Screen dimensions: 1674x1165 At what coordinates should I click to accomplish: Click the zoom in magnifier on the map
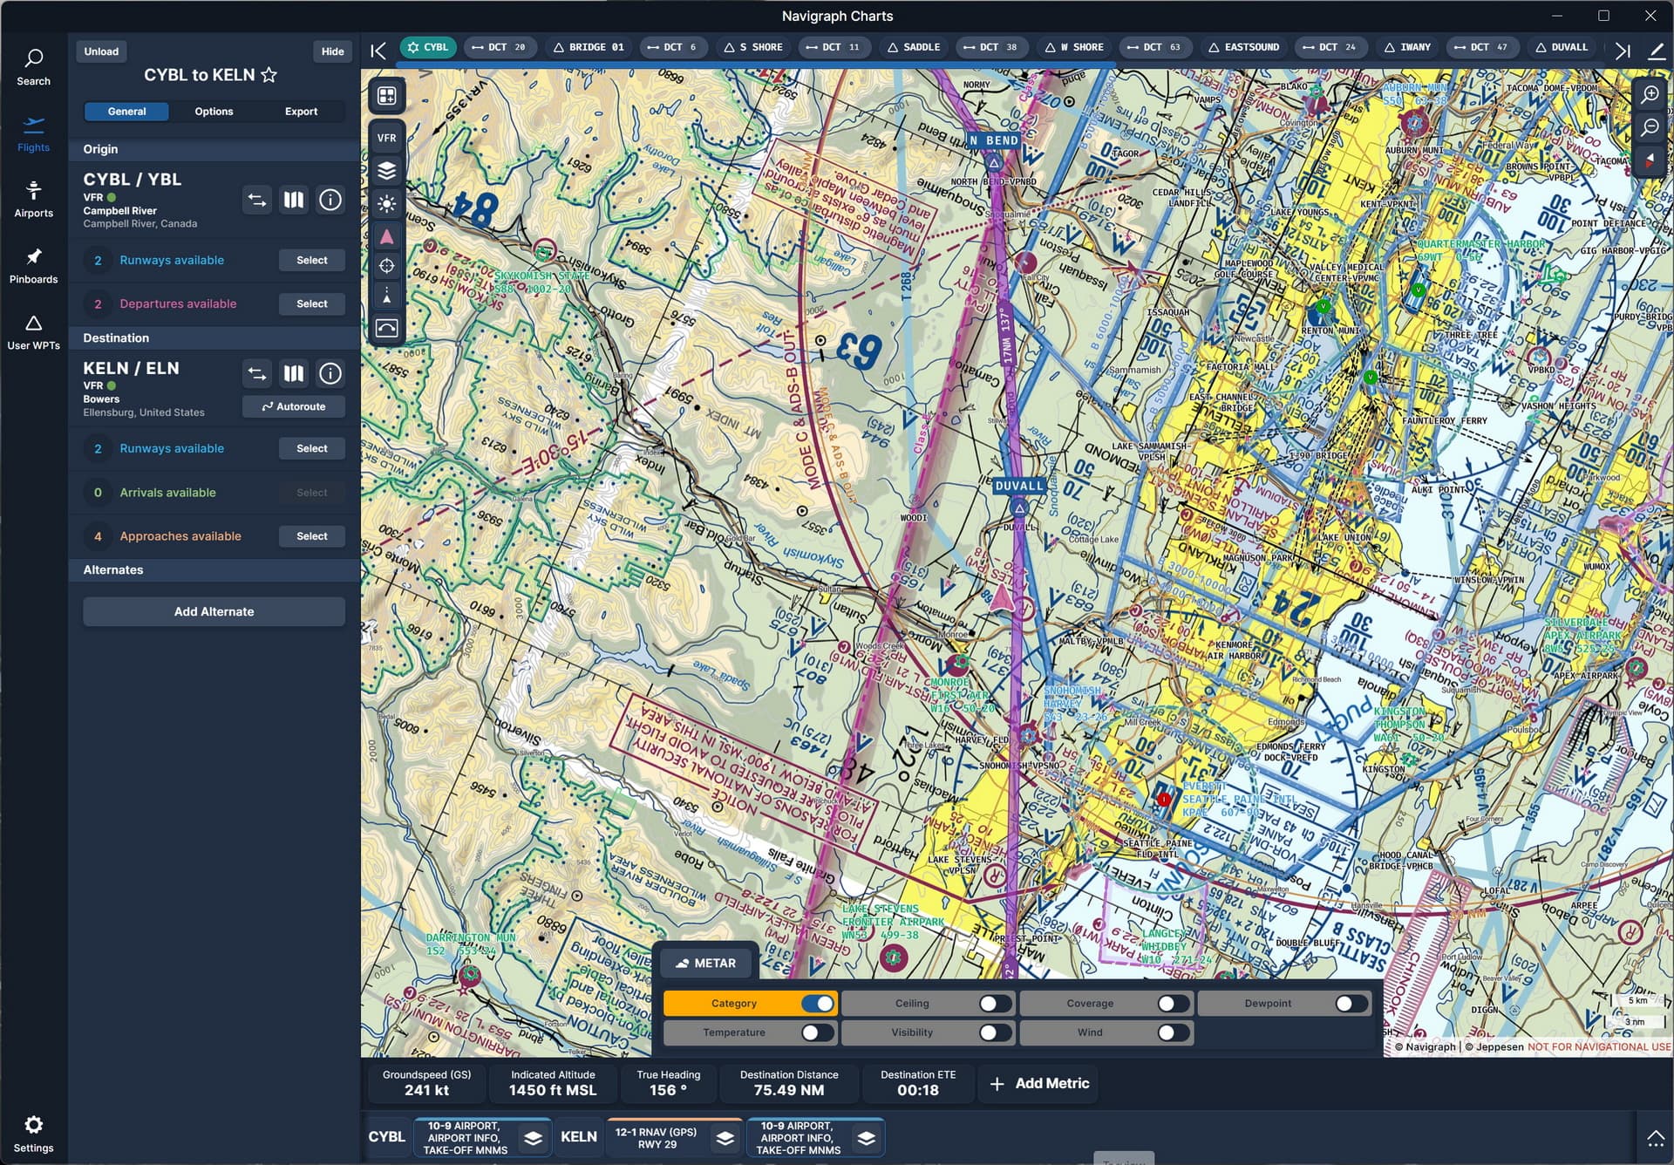pos(1650,94)
